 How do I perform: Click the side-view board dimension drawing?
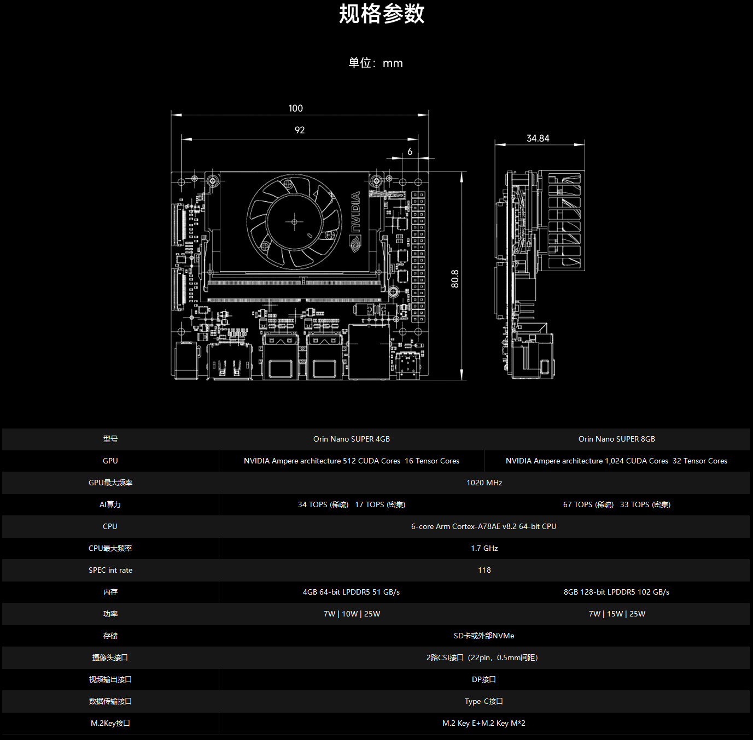coord(540,257)
